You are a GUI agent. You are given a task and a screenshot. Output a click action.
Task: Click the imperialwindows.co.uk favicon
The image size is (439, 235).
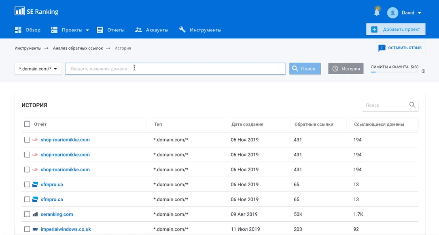coord(35,229)
